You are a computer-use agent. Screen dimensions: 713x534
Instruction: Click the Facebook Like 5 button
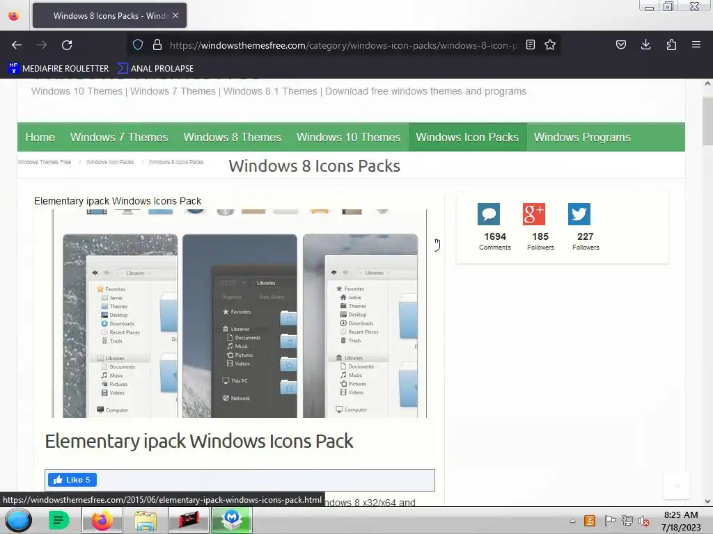(x=72, y=480)
